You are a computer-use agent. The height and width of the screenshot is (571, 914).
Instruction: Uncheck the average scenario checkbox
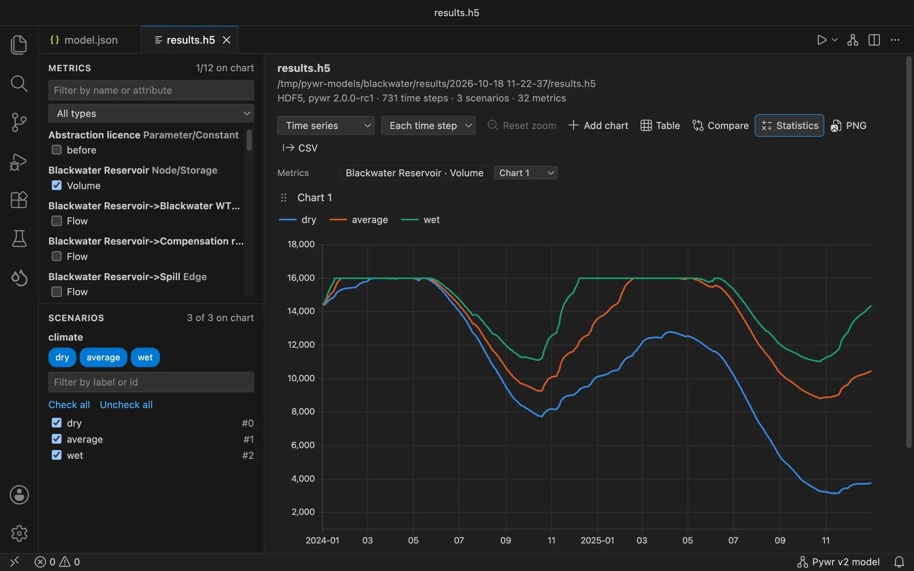pos(57,439)
